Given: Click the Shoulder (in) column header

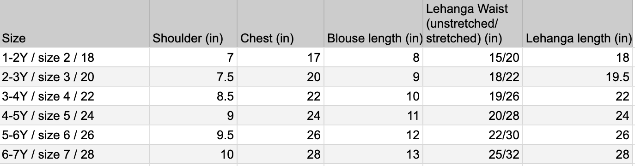Looking at the screenshot, I should tap(193, 24).
